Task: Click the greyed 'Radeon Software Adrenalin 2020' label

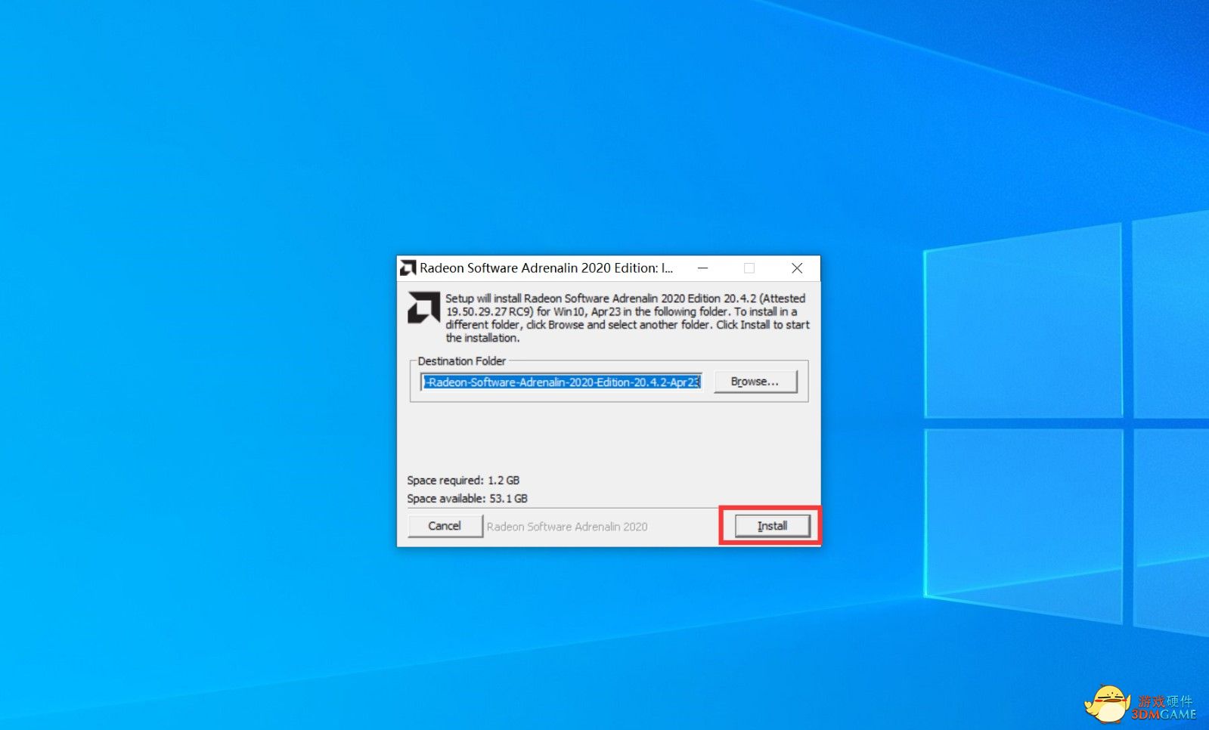Action: tap(567, 527)
